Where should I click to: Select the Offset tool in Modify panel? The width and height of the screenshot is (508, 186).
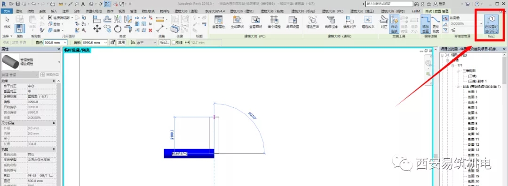point(107,20)
